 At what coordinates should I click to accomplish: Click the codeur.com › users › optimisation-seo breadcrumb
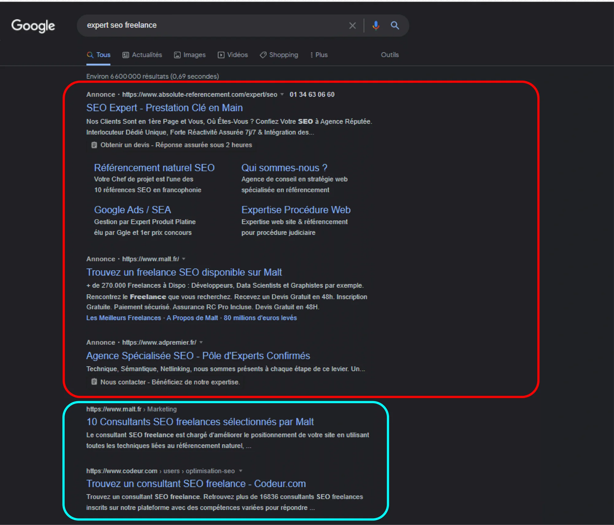click(160, 471)
